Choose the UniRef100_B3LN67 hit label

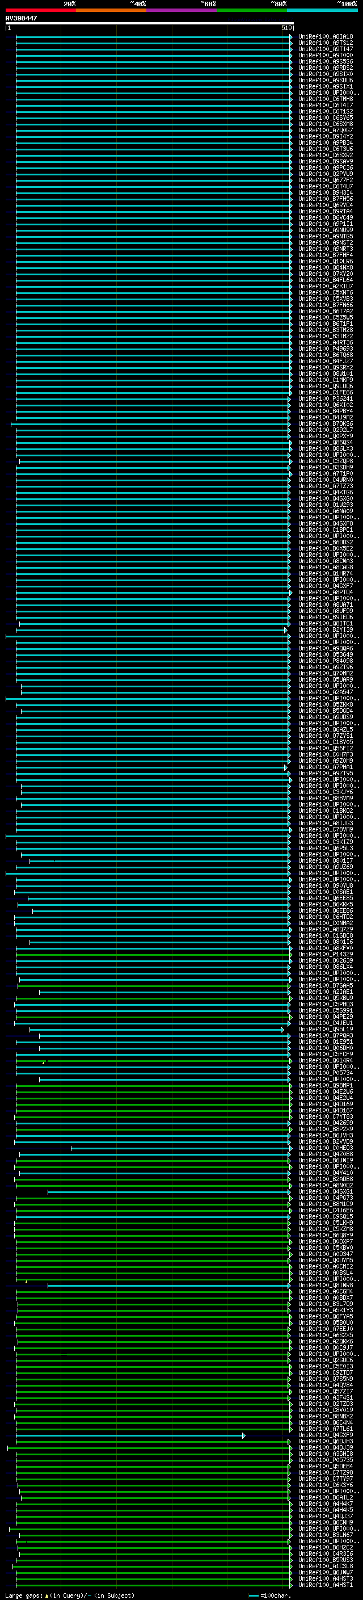(326, 1535)
